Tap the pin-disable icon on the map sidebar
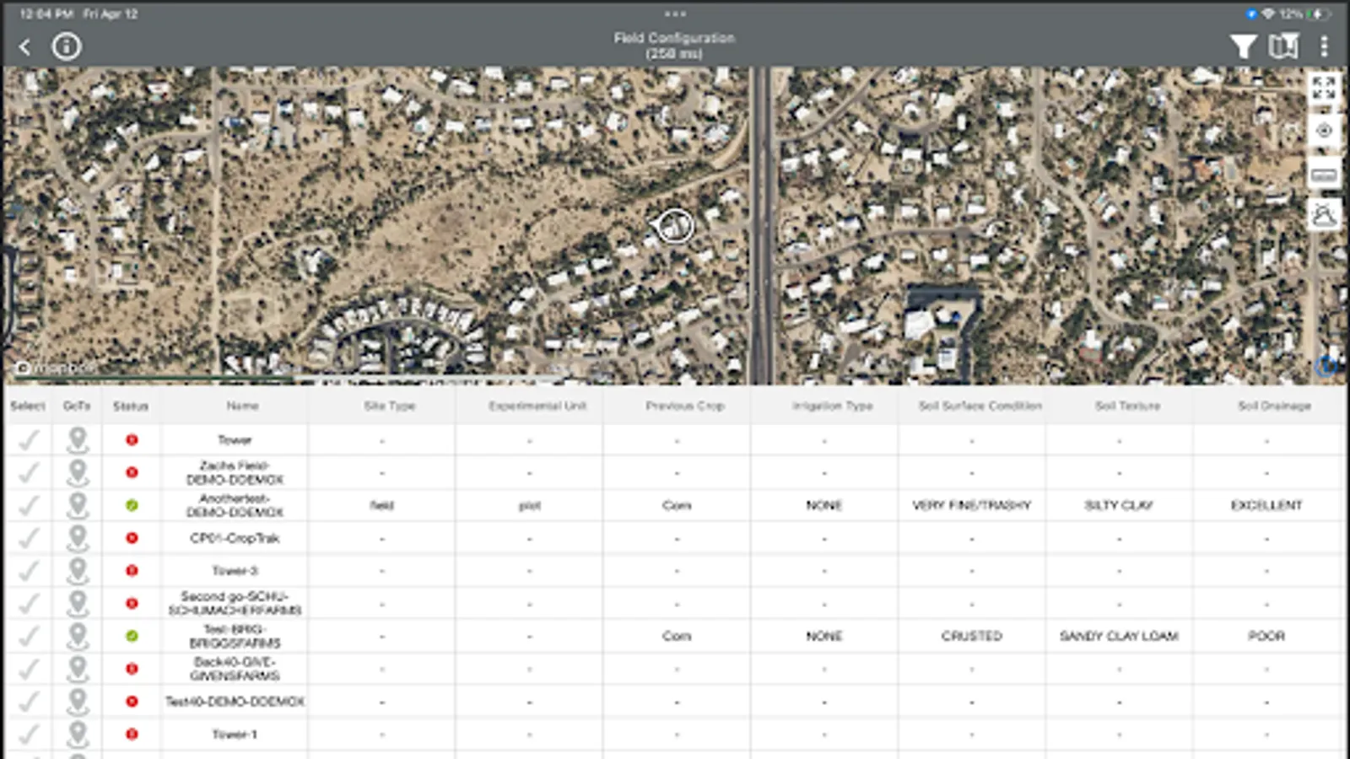This screenshot has height=759, width=1350. pyautogui.click(x=1323, y=215)
